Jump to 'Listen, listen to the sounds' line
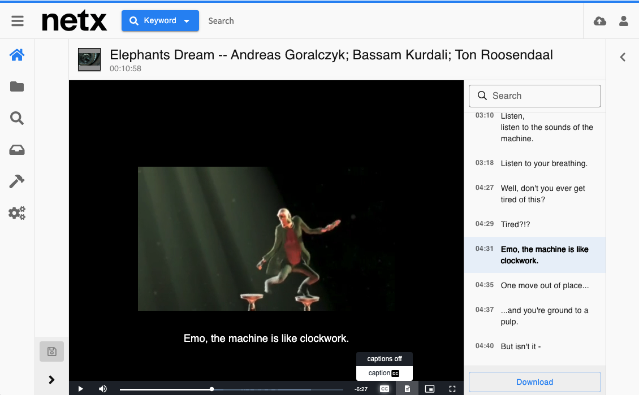 click(535, 127)
